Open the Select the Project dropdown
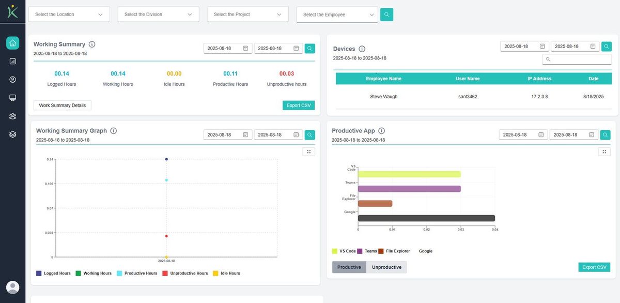 pos(248,14)
